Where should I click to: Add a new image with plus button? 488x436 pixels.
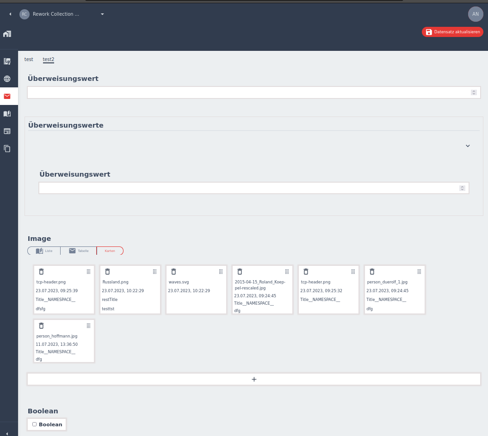tap(254, 379)
